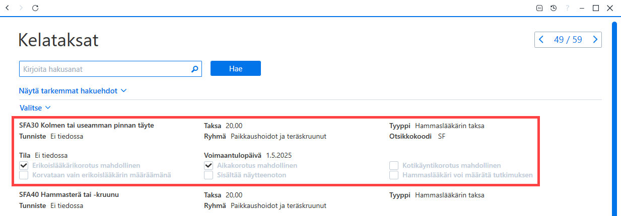This screenshot has height=216, width=621.
Task: Click Tyyppi Hammaslääkärin taksa in SFA30 row
Action: point(437,126)
